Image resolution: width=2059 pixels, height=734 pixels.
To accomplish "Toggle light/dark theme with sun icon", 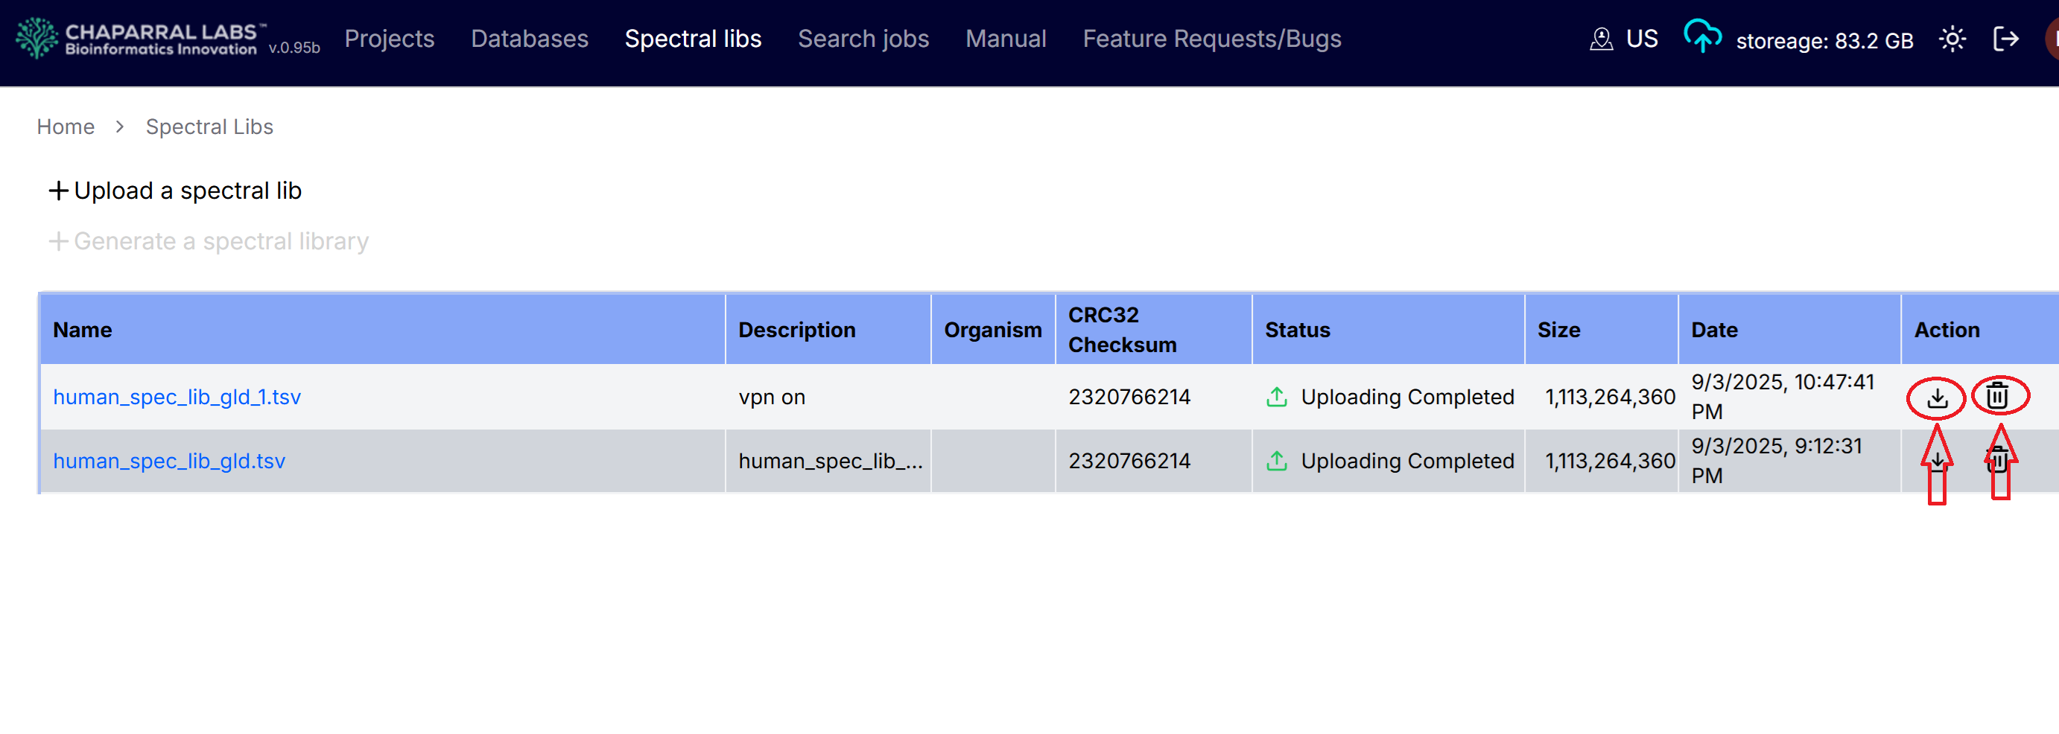I will pos(1952,38).
